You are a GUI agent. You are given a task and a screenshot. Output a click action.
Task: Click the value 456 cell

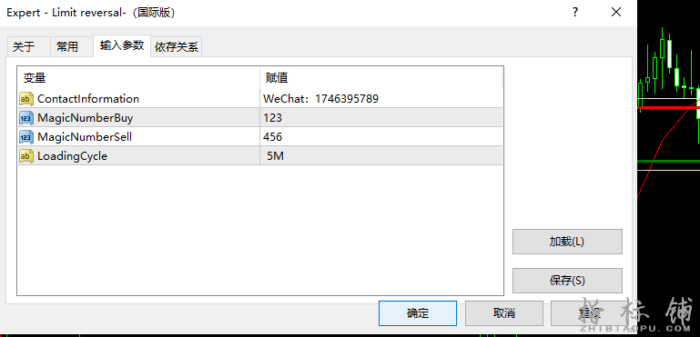pos(381,137)
